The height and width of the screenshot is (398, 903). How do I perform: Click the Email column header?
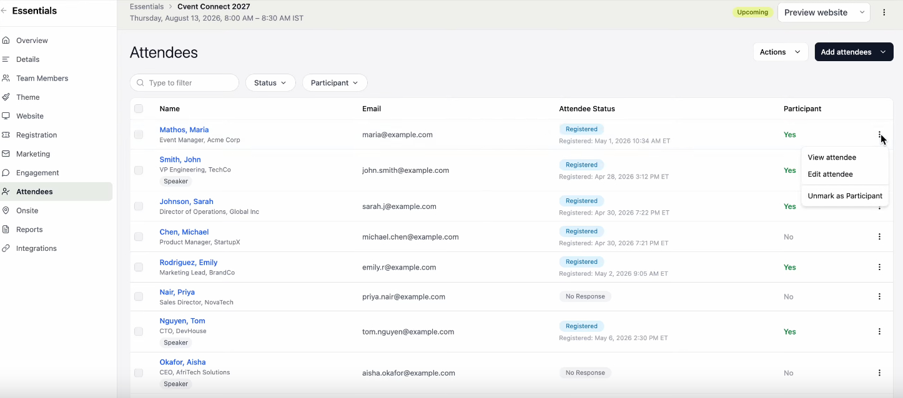[x=372, y=109]
